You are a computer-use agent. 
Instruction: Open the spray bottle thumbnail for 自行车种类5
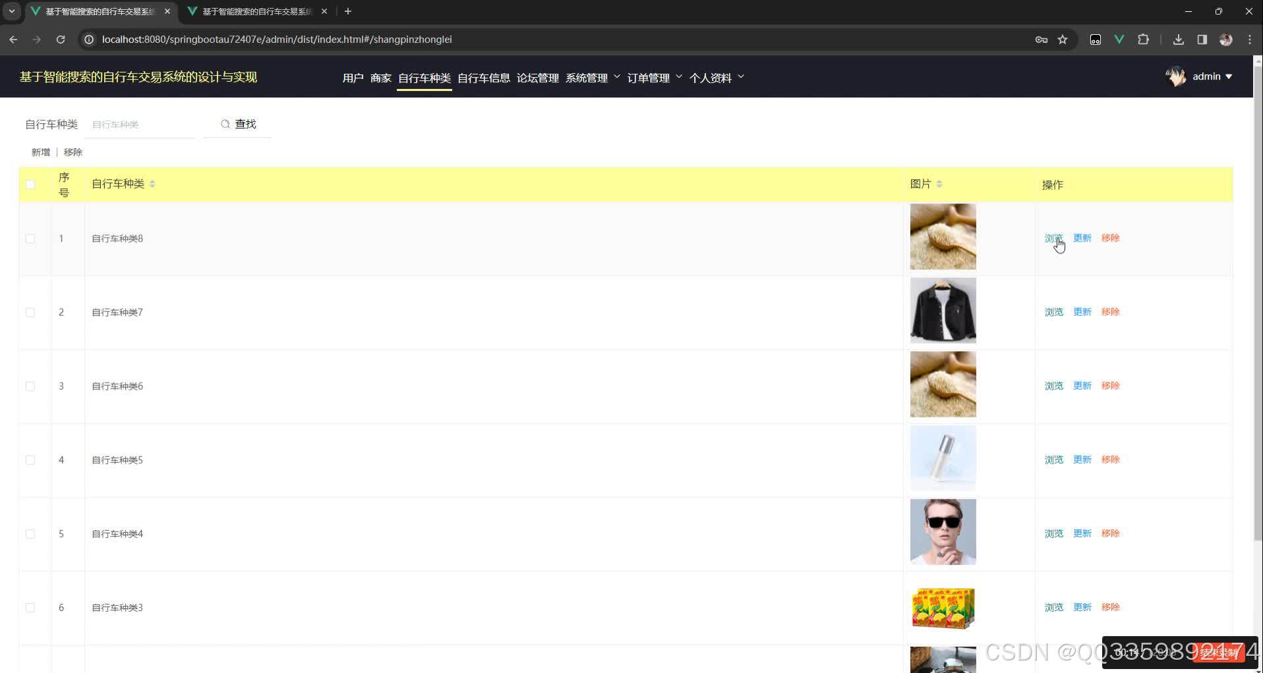coord(943,458)
